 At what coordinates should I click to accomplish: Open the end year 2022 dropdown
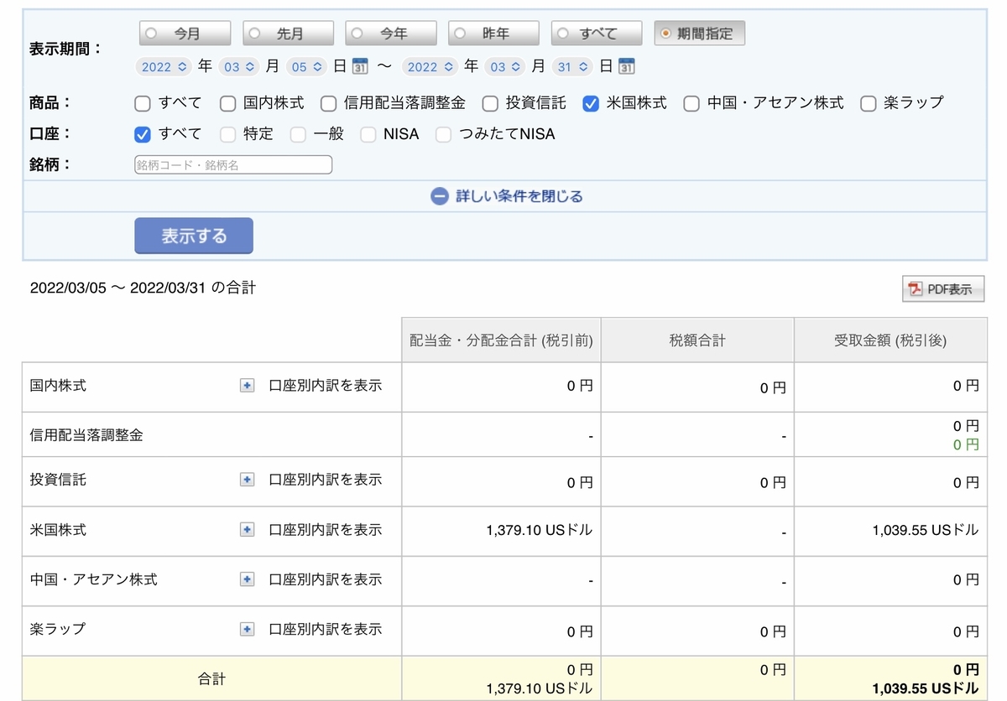430,66
